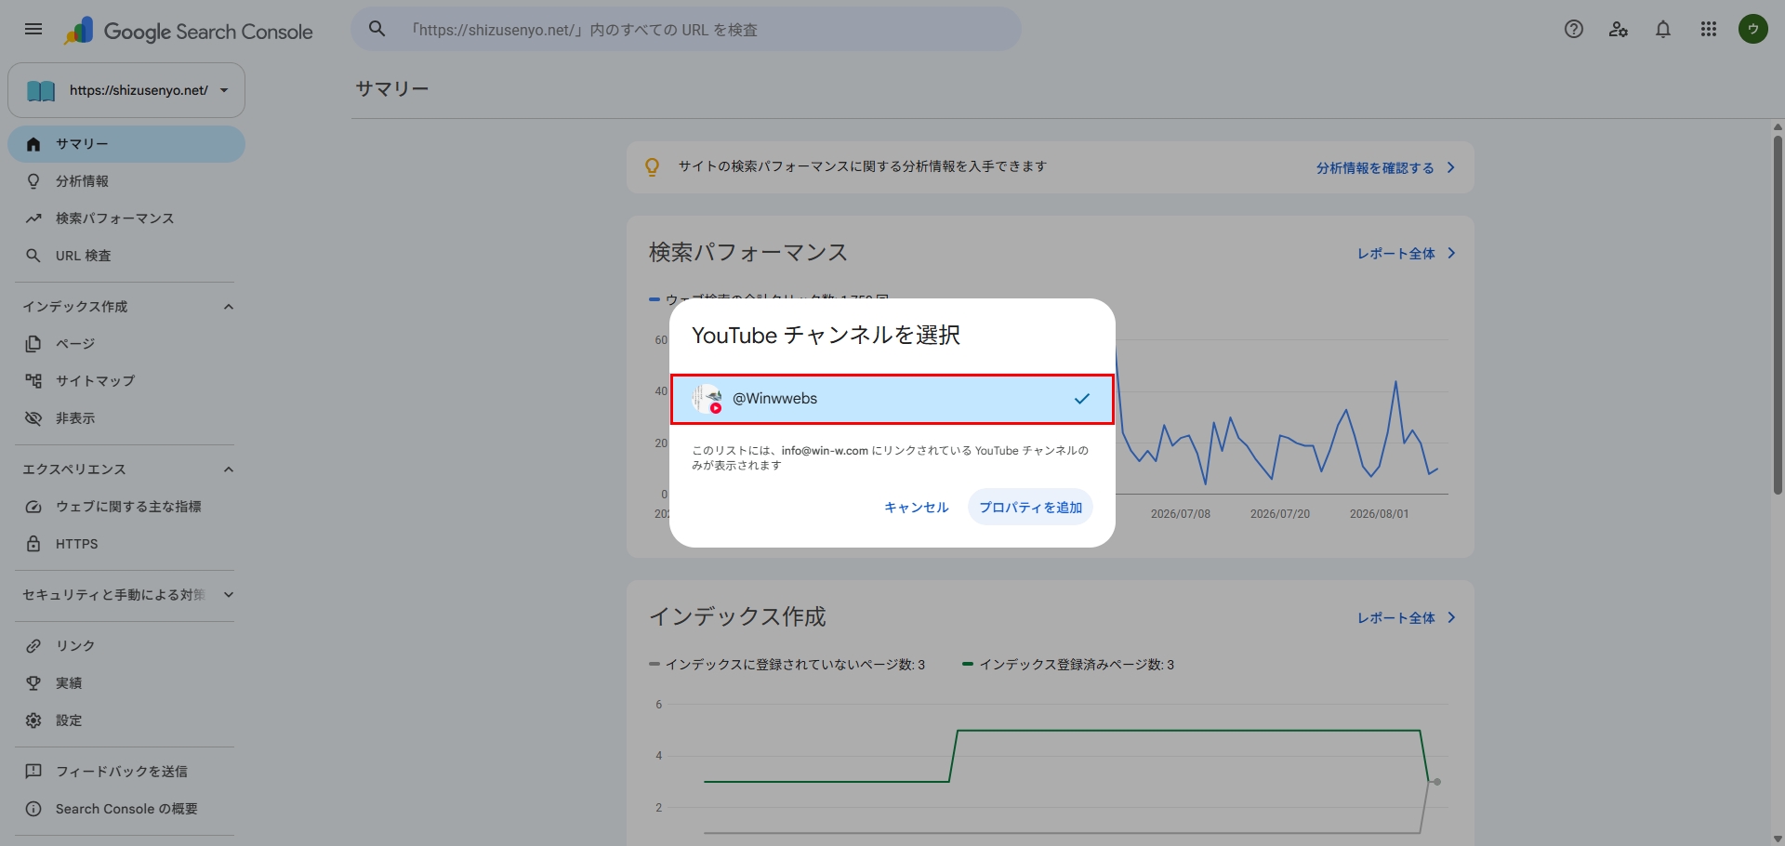Click the sitemap icon beside サイトマップ
This screenshot has height=846, width=1785.
pos(33,381)
